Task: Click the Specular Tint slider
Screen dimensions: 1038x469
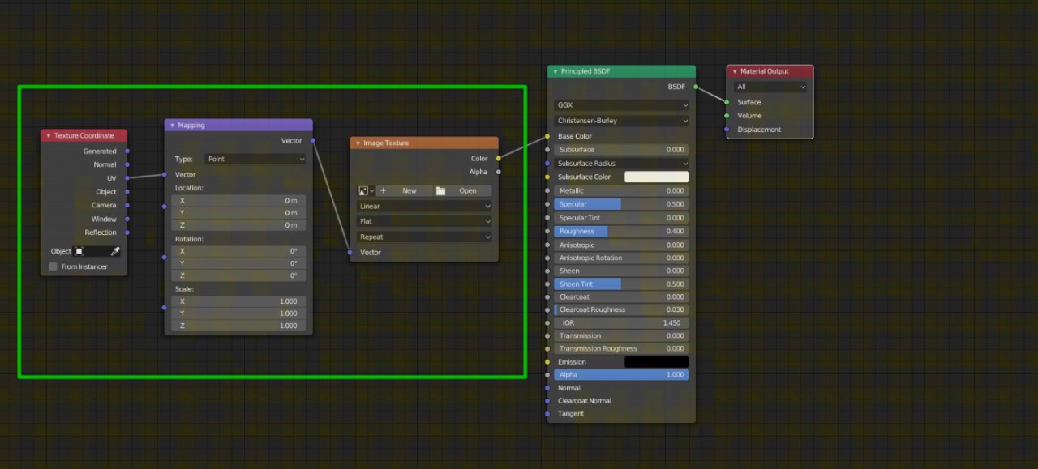Action: [622, 218]
